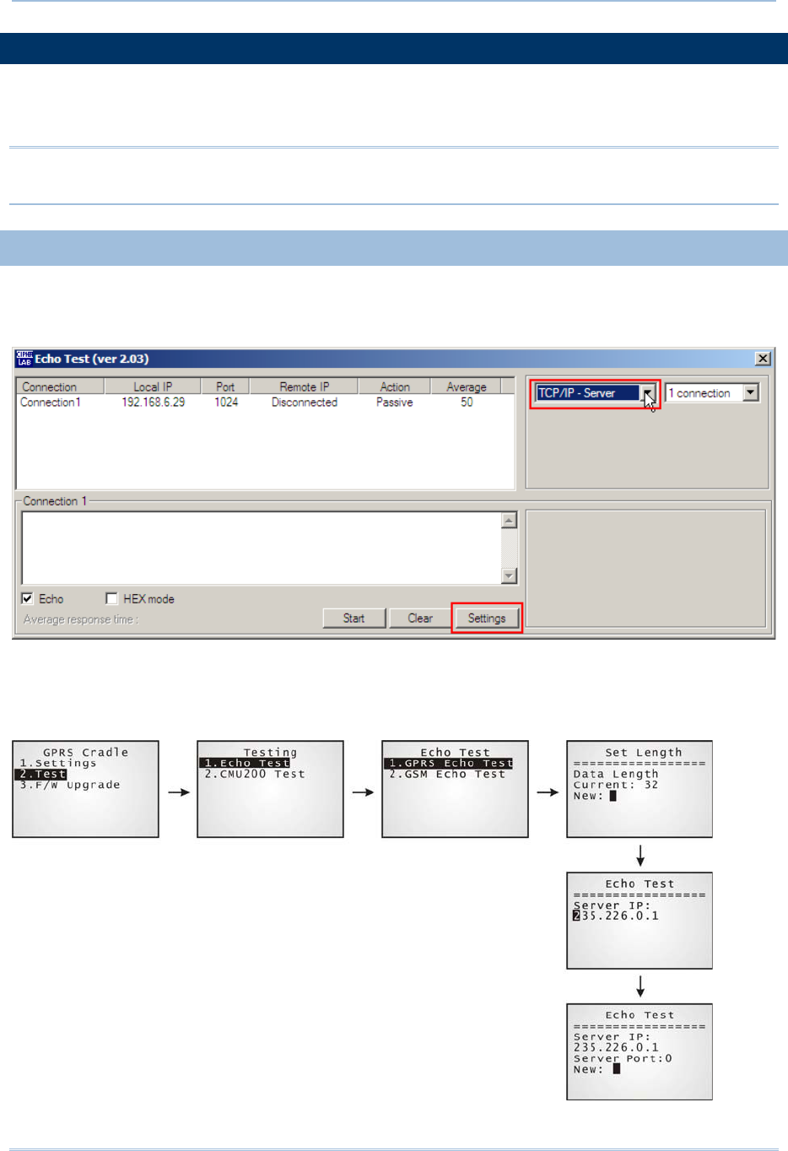Image resolution: width=788 pixels, height=1151 pixels.
Task: Select 3.F/W Upgrade menu entry
Action: tap(70, 785)
